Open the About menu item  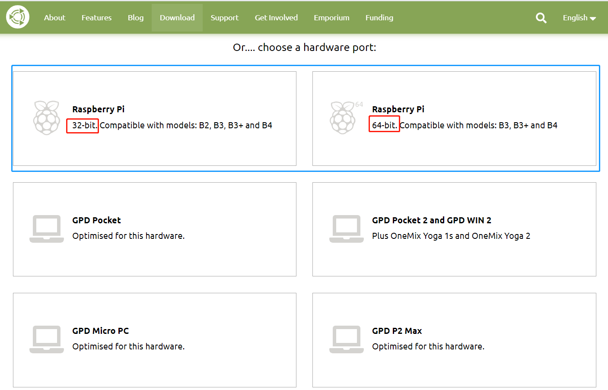pyautogui.click(x=54, y=18)
